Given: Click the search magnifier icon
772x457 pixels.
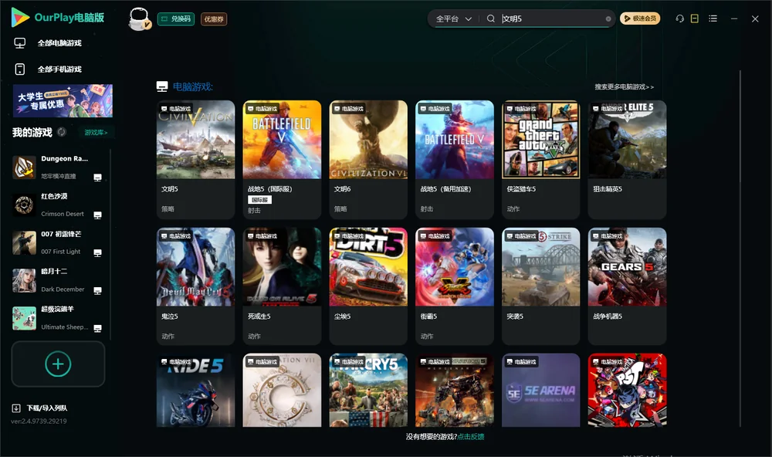Looking at the screenshot, I should (491, 19).
